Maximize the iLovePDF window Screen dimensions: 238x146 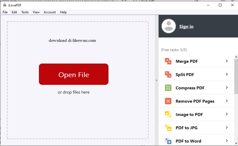(x=220, y=5)
